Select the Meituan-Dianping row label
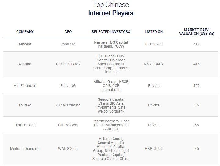The width and height of the screenshot is (220, 166). point(25,149)
